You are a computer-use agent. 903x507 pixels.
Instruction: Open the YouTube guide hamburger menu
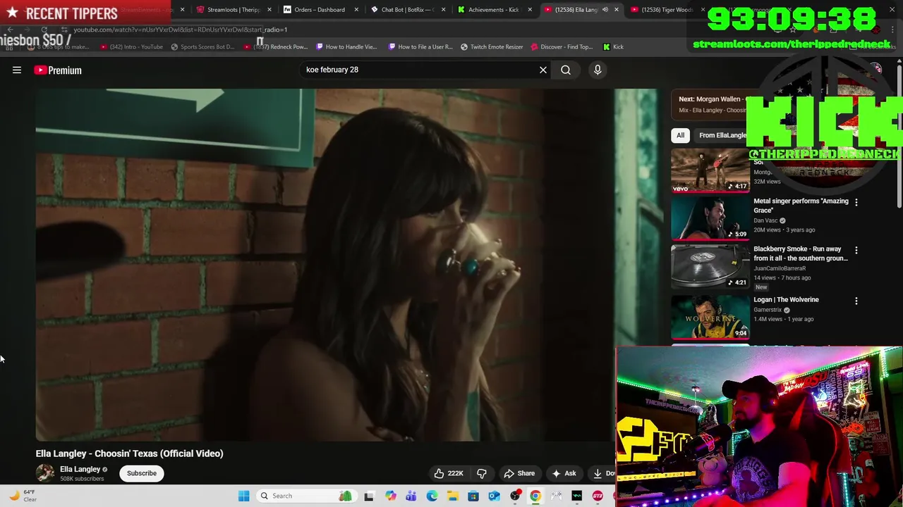coord(17,70)
